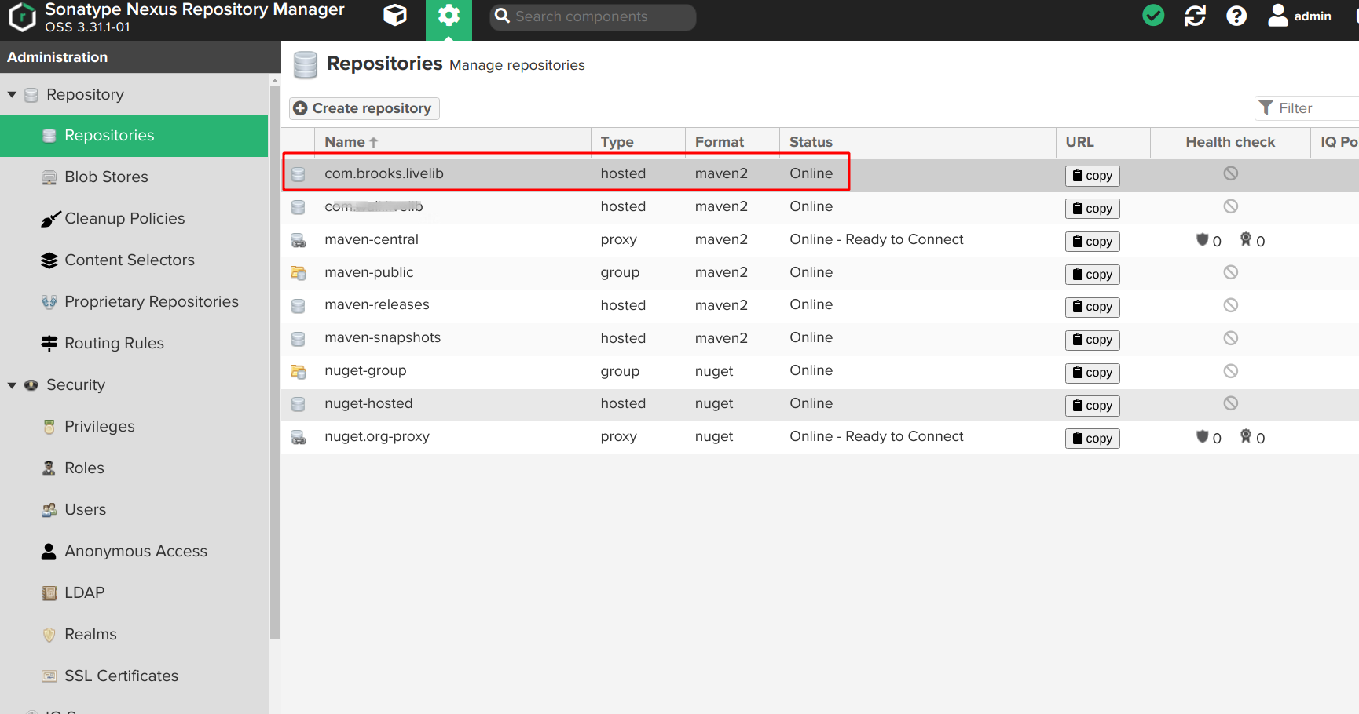This screenshot has height=714, width=1359.
Task: Focus the Search components field
Action: [x=593, y=16]
